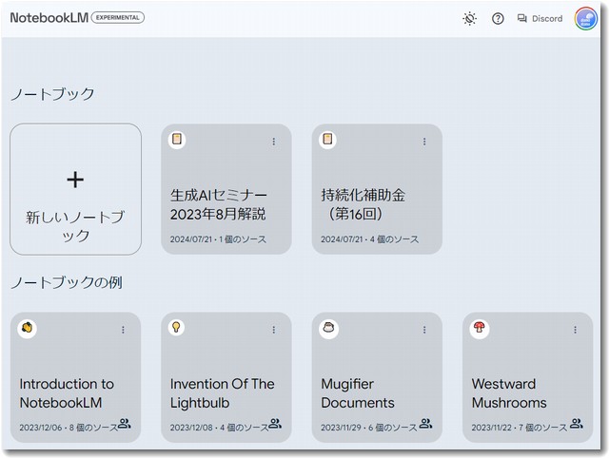The height and width of the screenshot is (458, 609).
Task: Click the notebook icon on 生成AIセミナー card
Action: 177,140
